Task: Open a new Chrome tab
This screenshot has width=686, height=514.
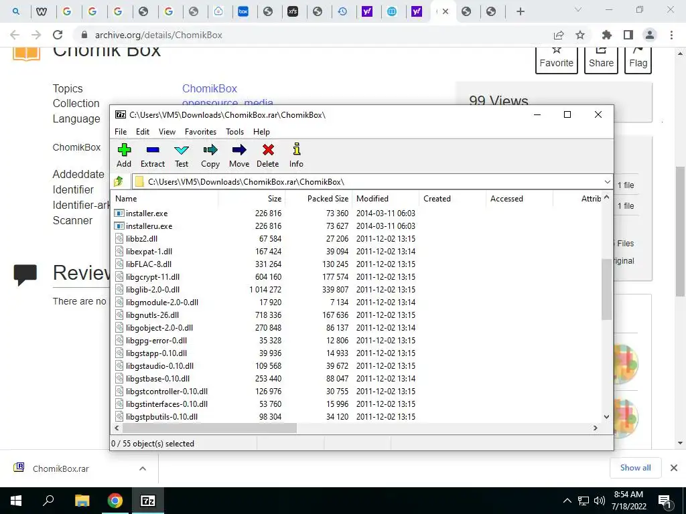Action: [520, 11]
